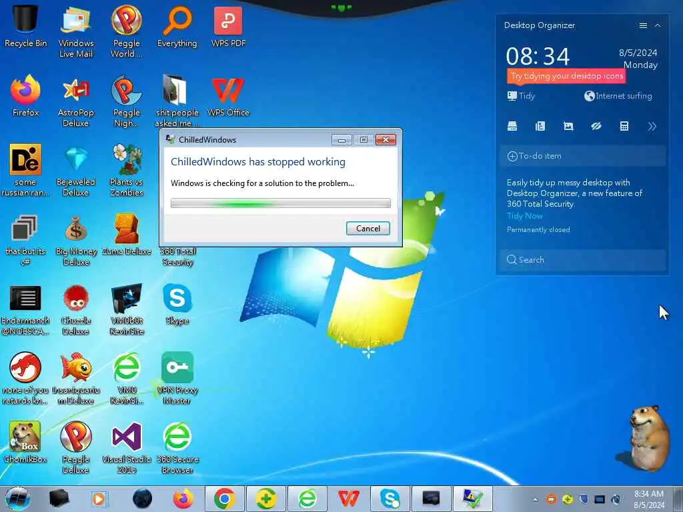Select Big Money Deluxe desktop icon
The image size is (683, 512).
point(76,240)
